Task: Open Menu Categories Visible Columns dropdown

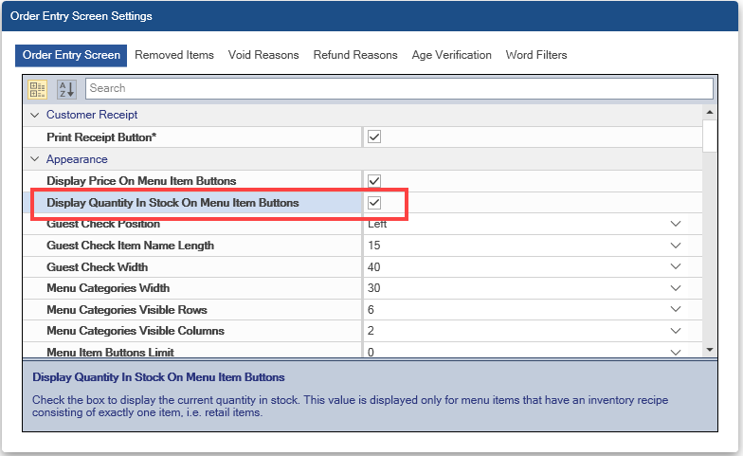Action: (676, 331)
